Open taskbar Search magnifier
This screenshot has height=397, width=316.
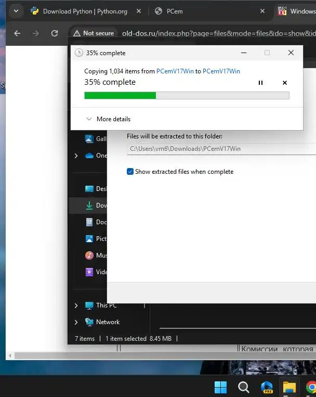[244, 387]
